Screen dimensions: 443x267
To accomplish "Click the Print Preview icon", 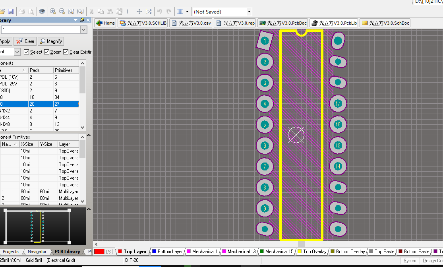I will [x=31, y=12].
